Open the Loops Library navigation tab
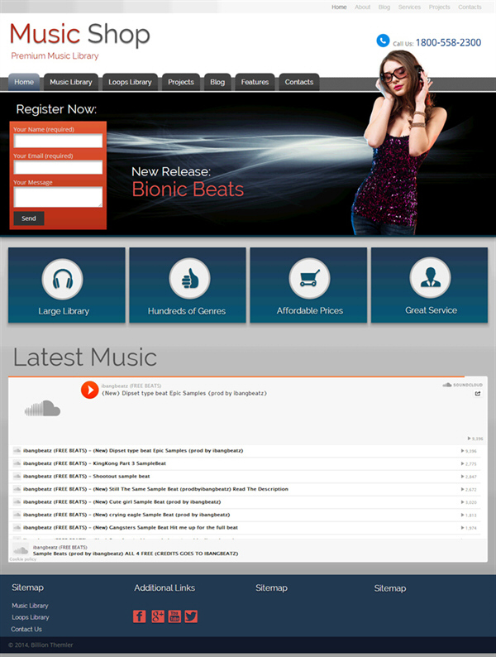Image resolution: width=496 pixels, height=657 pixels. click(x=130, y=82)
